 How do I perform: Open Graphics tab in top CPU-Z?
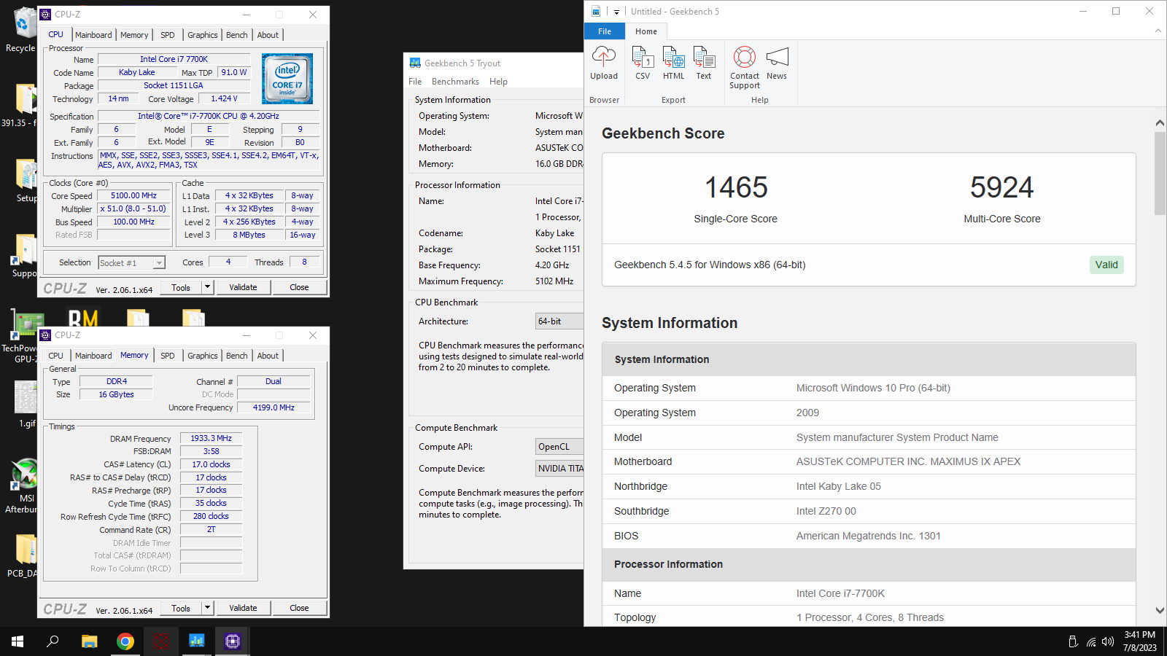pyautogui.click(x=203, y=35)
